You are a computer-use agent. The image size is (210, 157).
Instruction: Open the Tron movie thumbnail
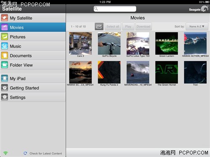[x=195, y=72]
